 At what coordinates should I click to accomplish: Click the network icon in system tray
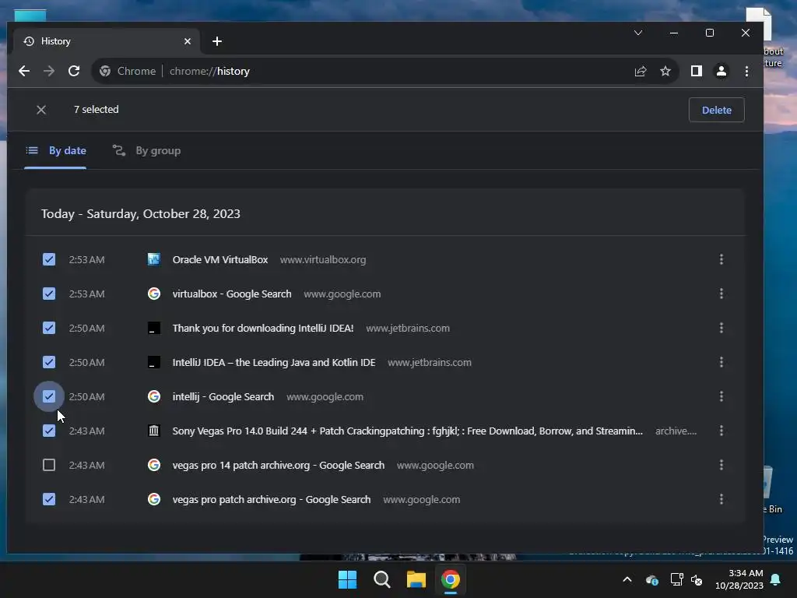[x=676, y=579]
